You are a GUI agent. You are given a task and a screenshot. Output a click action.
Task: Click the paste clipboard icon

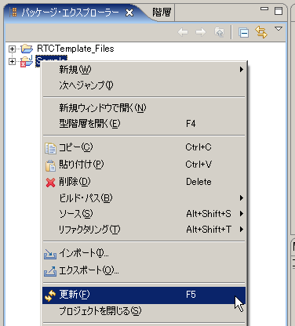click(x=50, y=165)
